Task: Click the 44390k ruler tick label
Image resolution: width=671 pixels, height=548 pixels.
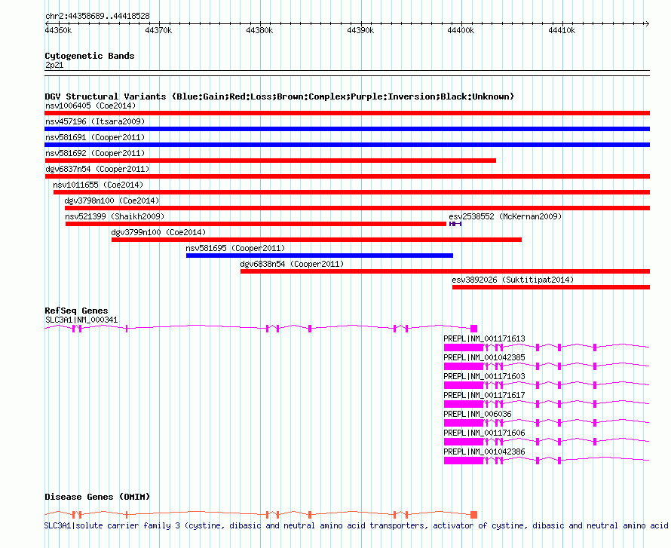Action: [360, 30]
